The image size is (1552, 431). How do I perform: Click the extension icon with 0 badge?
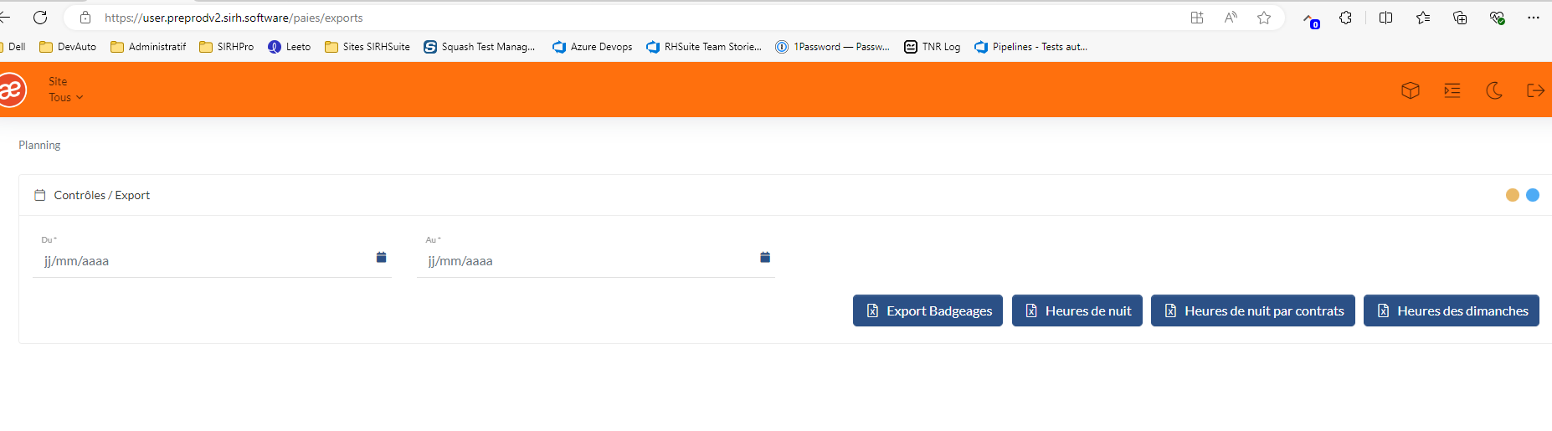click(1310, 19)
